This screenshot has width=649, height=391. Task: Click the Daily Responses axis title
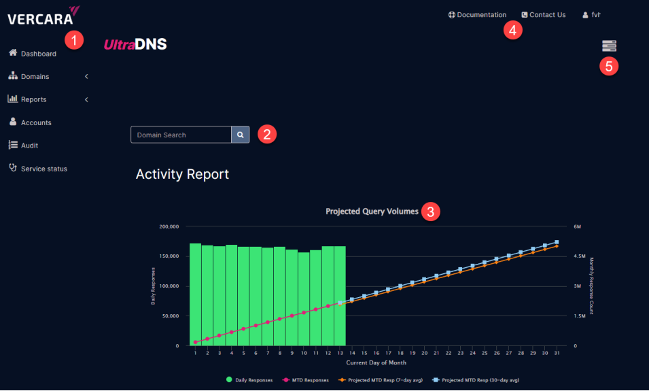coord(153,286)
